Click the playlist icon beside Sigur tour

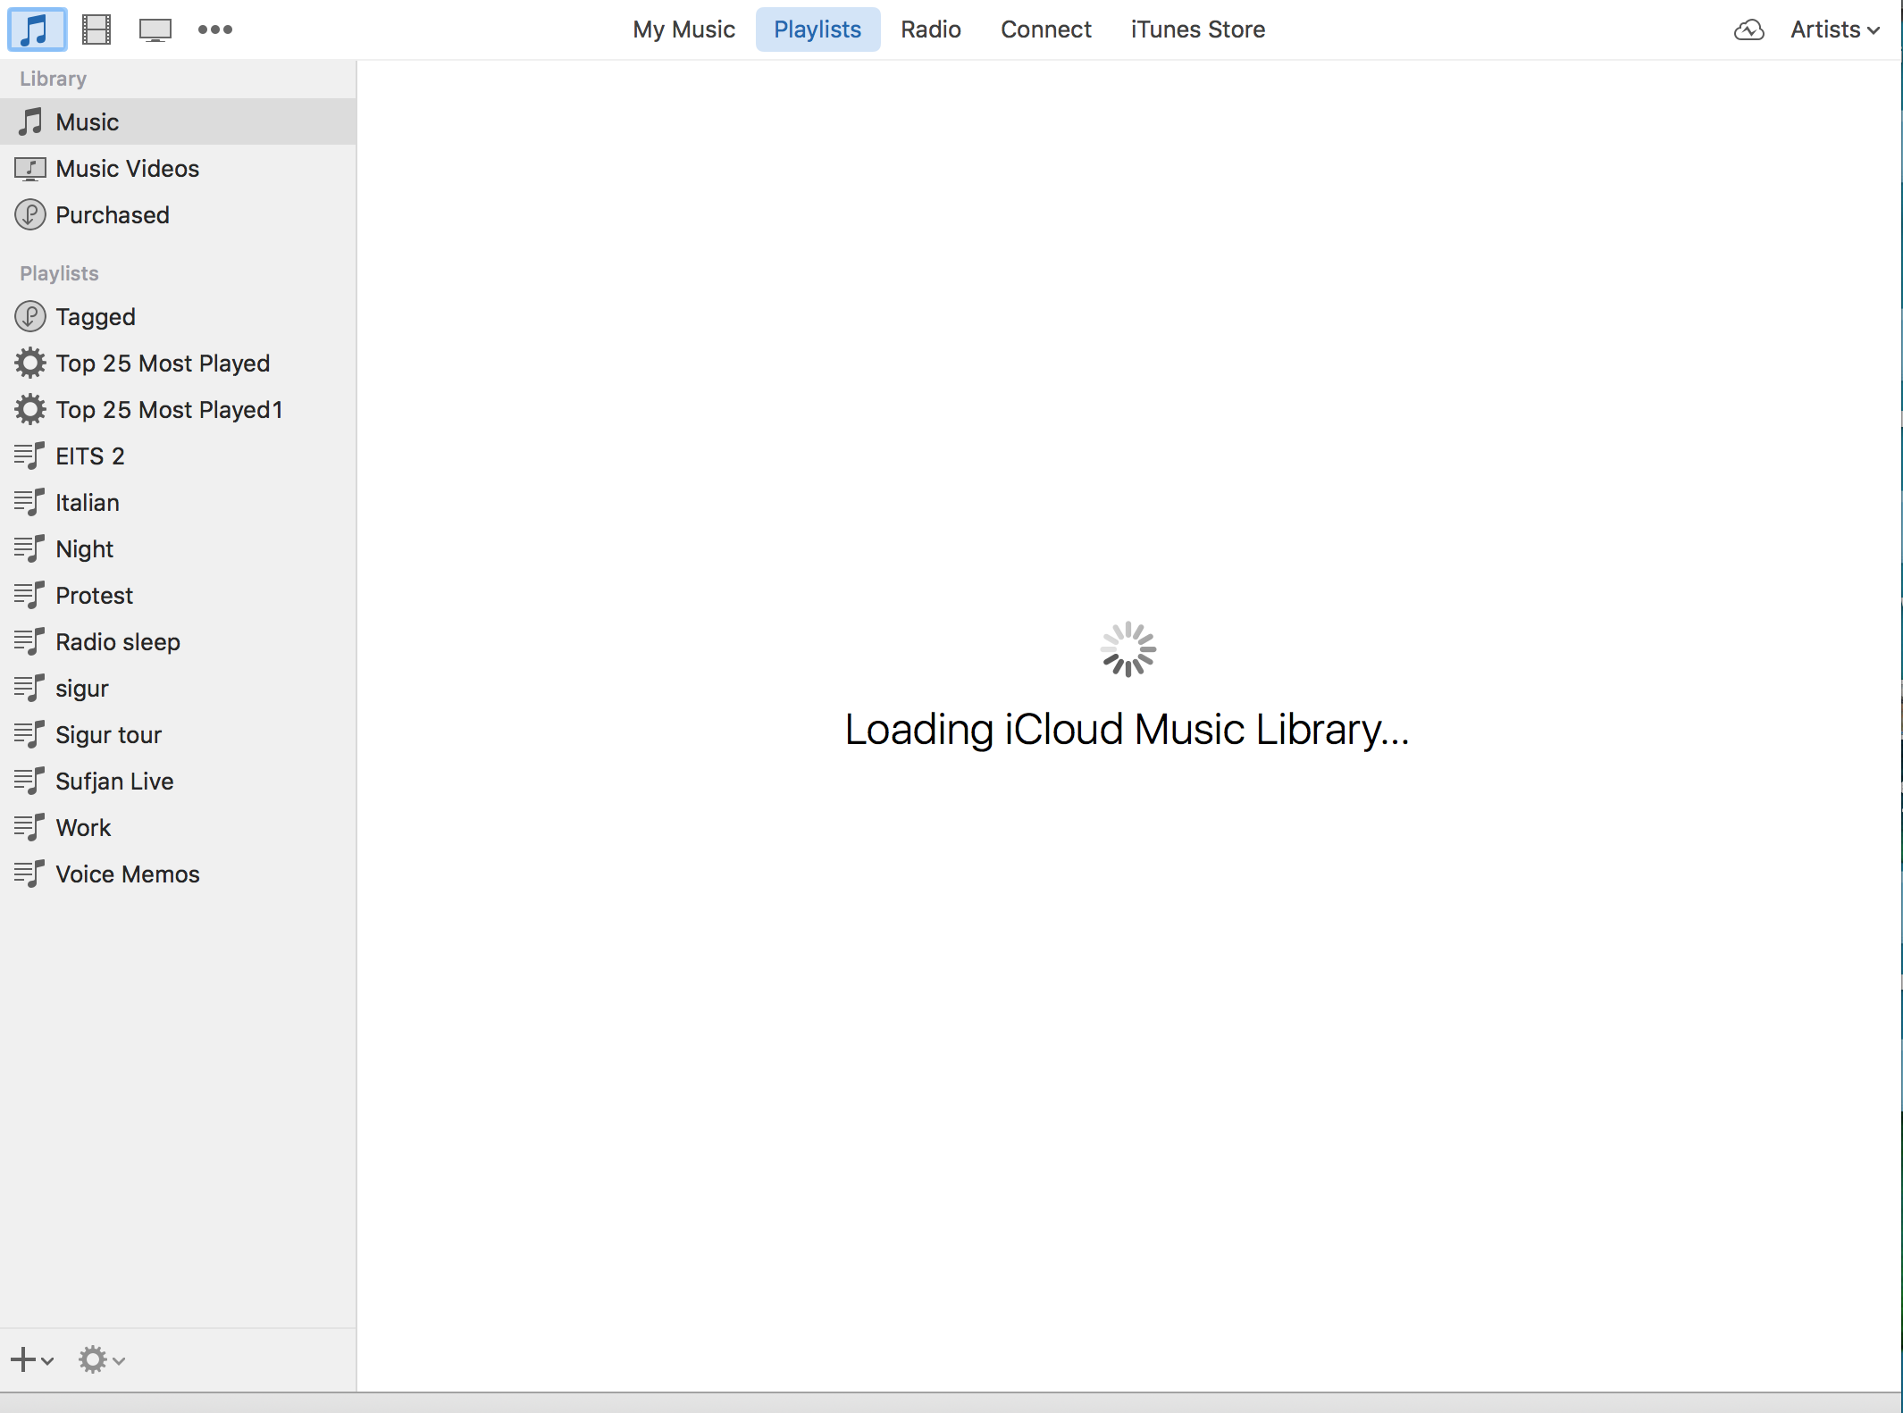pos(29,734)
